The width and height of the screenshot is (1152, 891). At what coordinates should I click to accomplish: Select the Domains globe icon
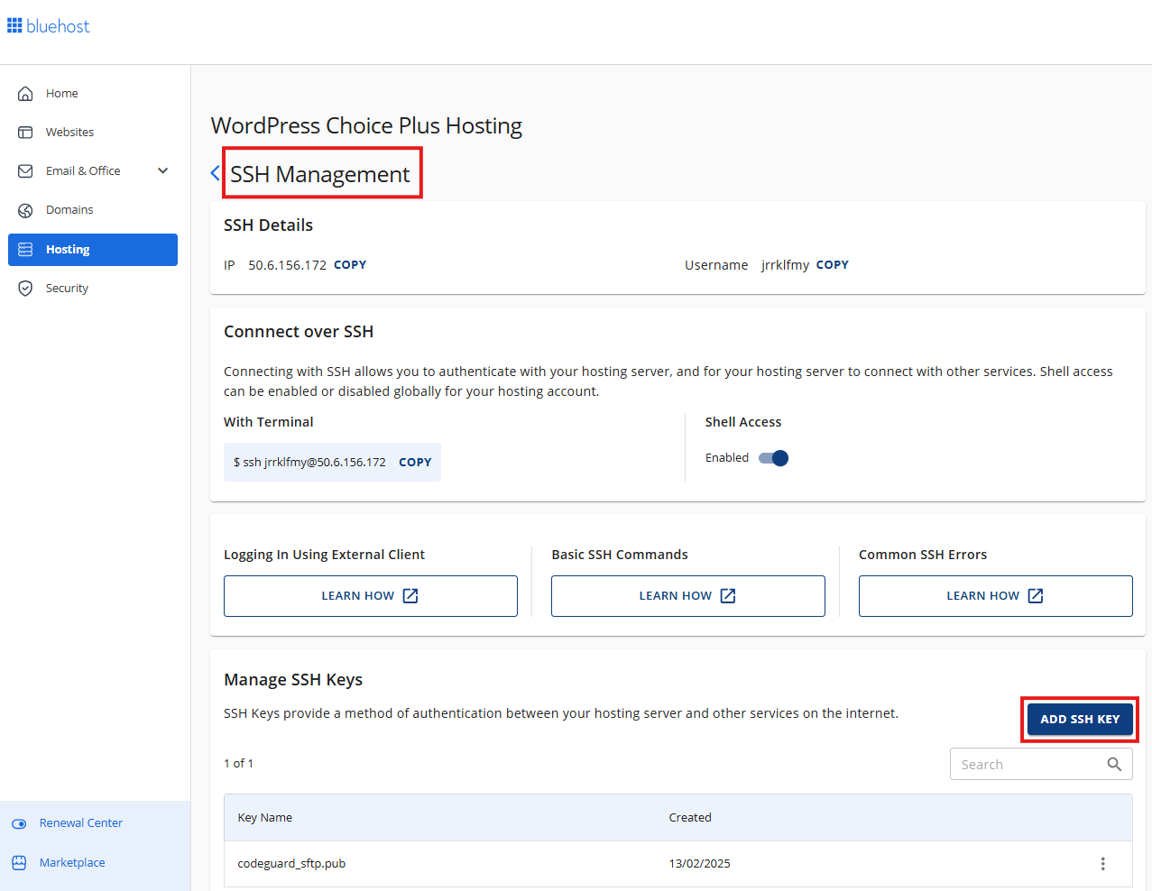click(x=26, y=209)
